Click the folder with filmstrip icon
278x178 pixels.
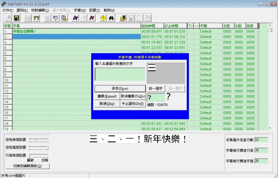coord(123,18)
